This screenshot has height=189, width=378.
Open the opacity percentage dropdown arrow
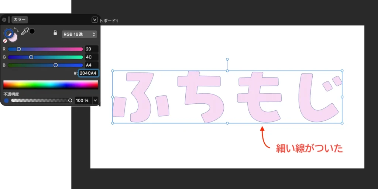(95, 100)
